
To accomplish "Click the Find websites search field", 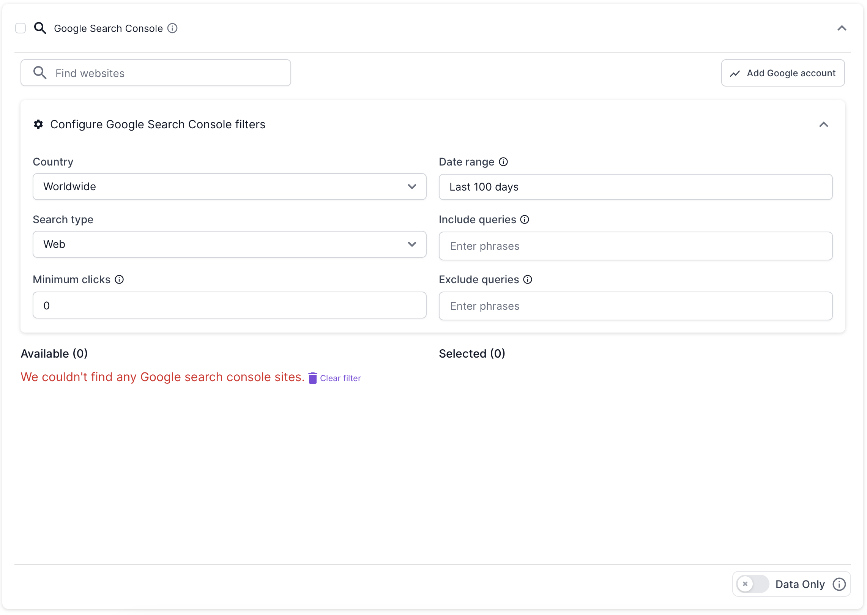I will pos(156,73).
